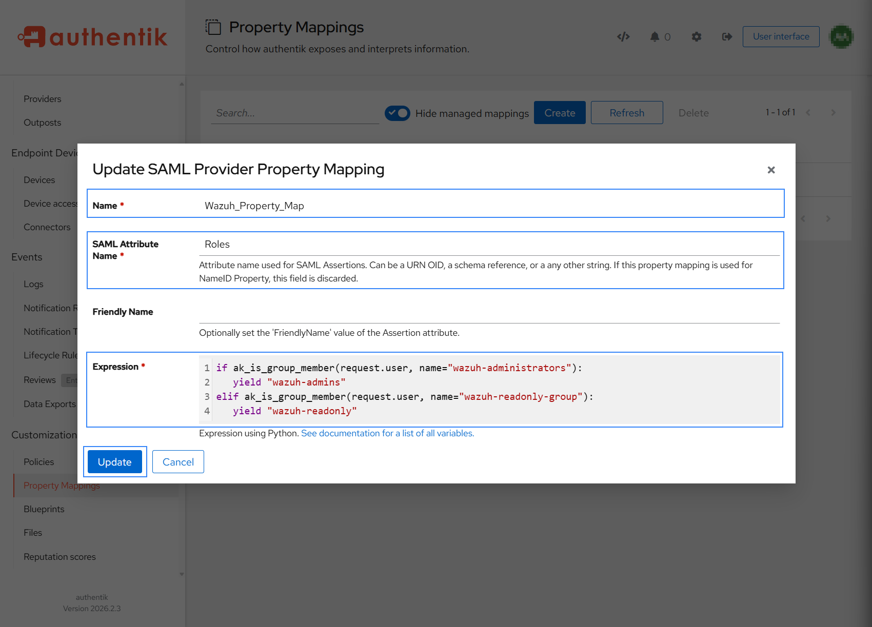Screen dimensions: 872x627
Task: Click line 1 of the Expression code editor
Action: 399,368
